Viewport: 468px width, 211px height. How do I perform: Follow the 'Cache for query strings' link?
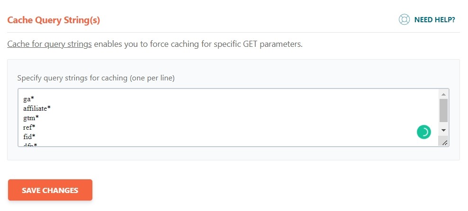(x=49, y=45)
